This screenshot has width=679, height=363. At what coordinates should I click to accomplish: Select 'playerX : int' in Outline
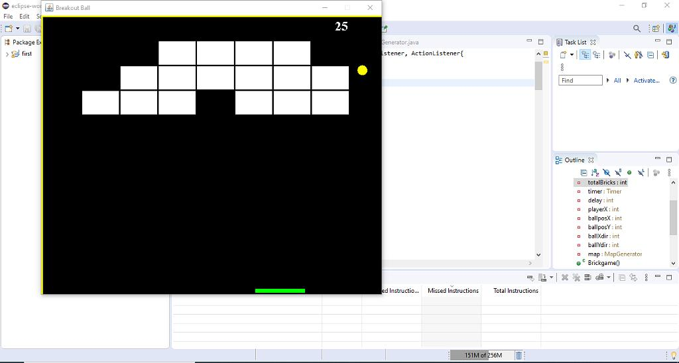(x=603, y=209)
